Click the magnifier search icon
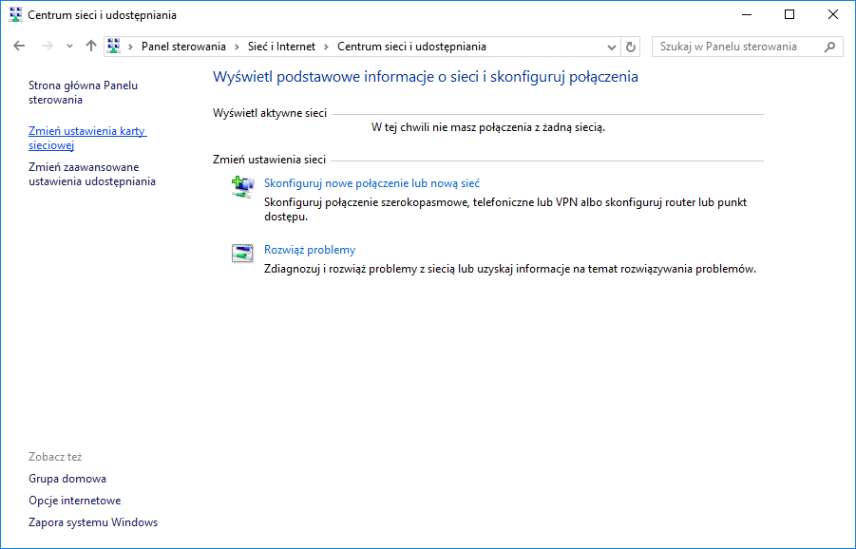The height and width of the screenshot is (549, 856). [829, 47]
